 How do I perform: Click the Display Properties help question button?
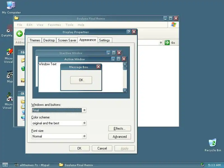[x=129, y=32]
